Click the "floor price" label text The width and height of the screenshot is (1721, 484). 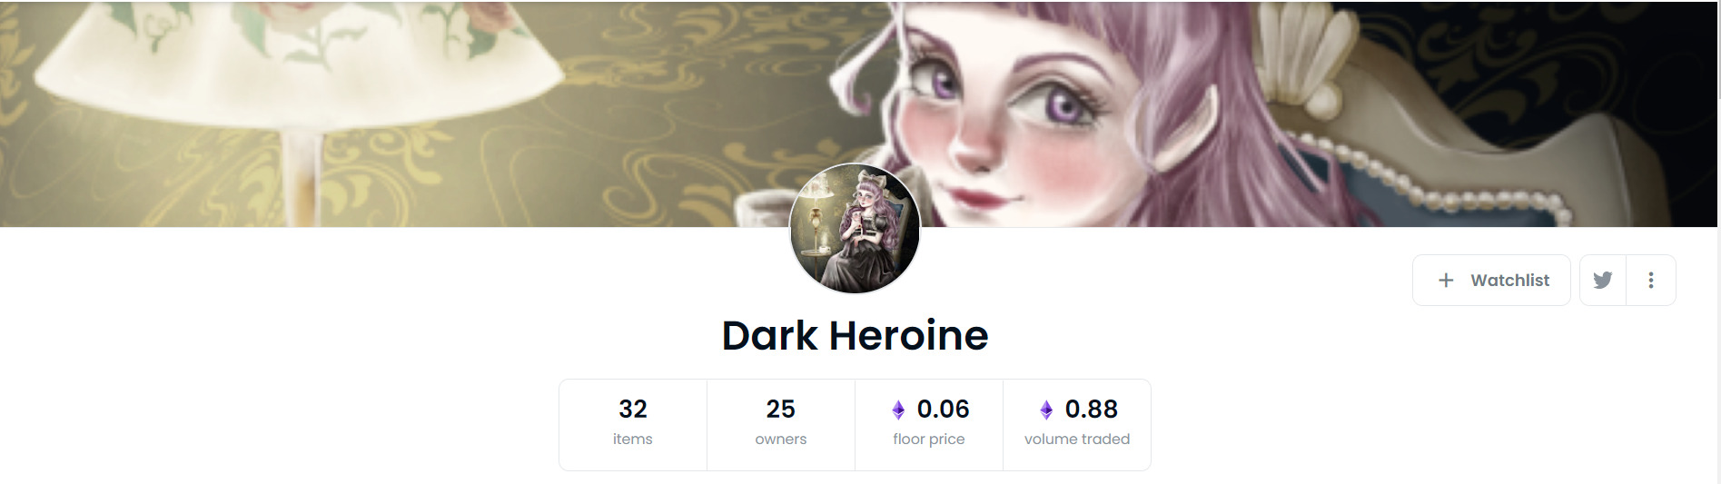[x=929, y=440]
